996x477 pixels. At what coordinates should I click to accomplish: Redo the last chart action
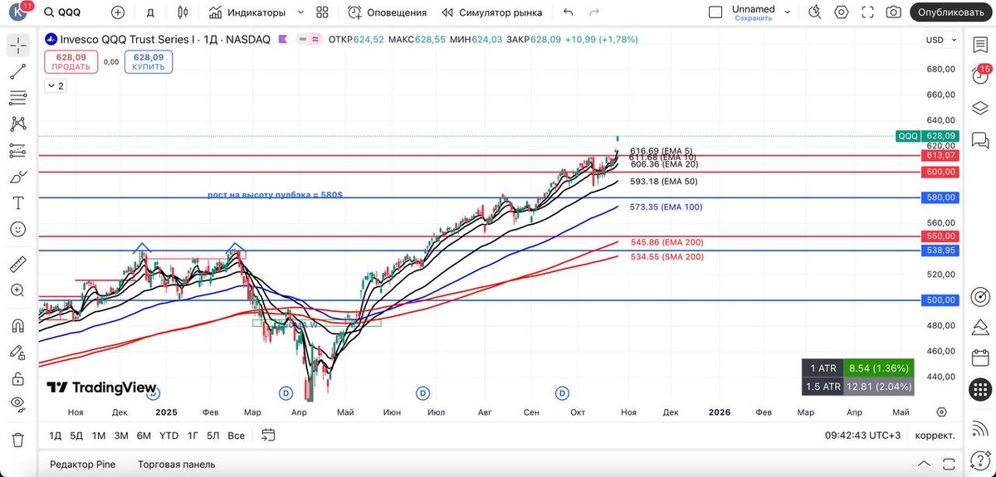click(594, 12)
